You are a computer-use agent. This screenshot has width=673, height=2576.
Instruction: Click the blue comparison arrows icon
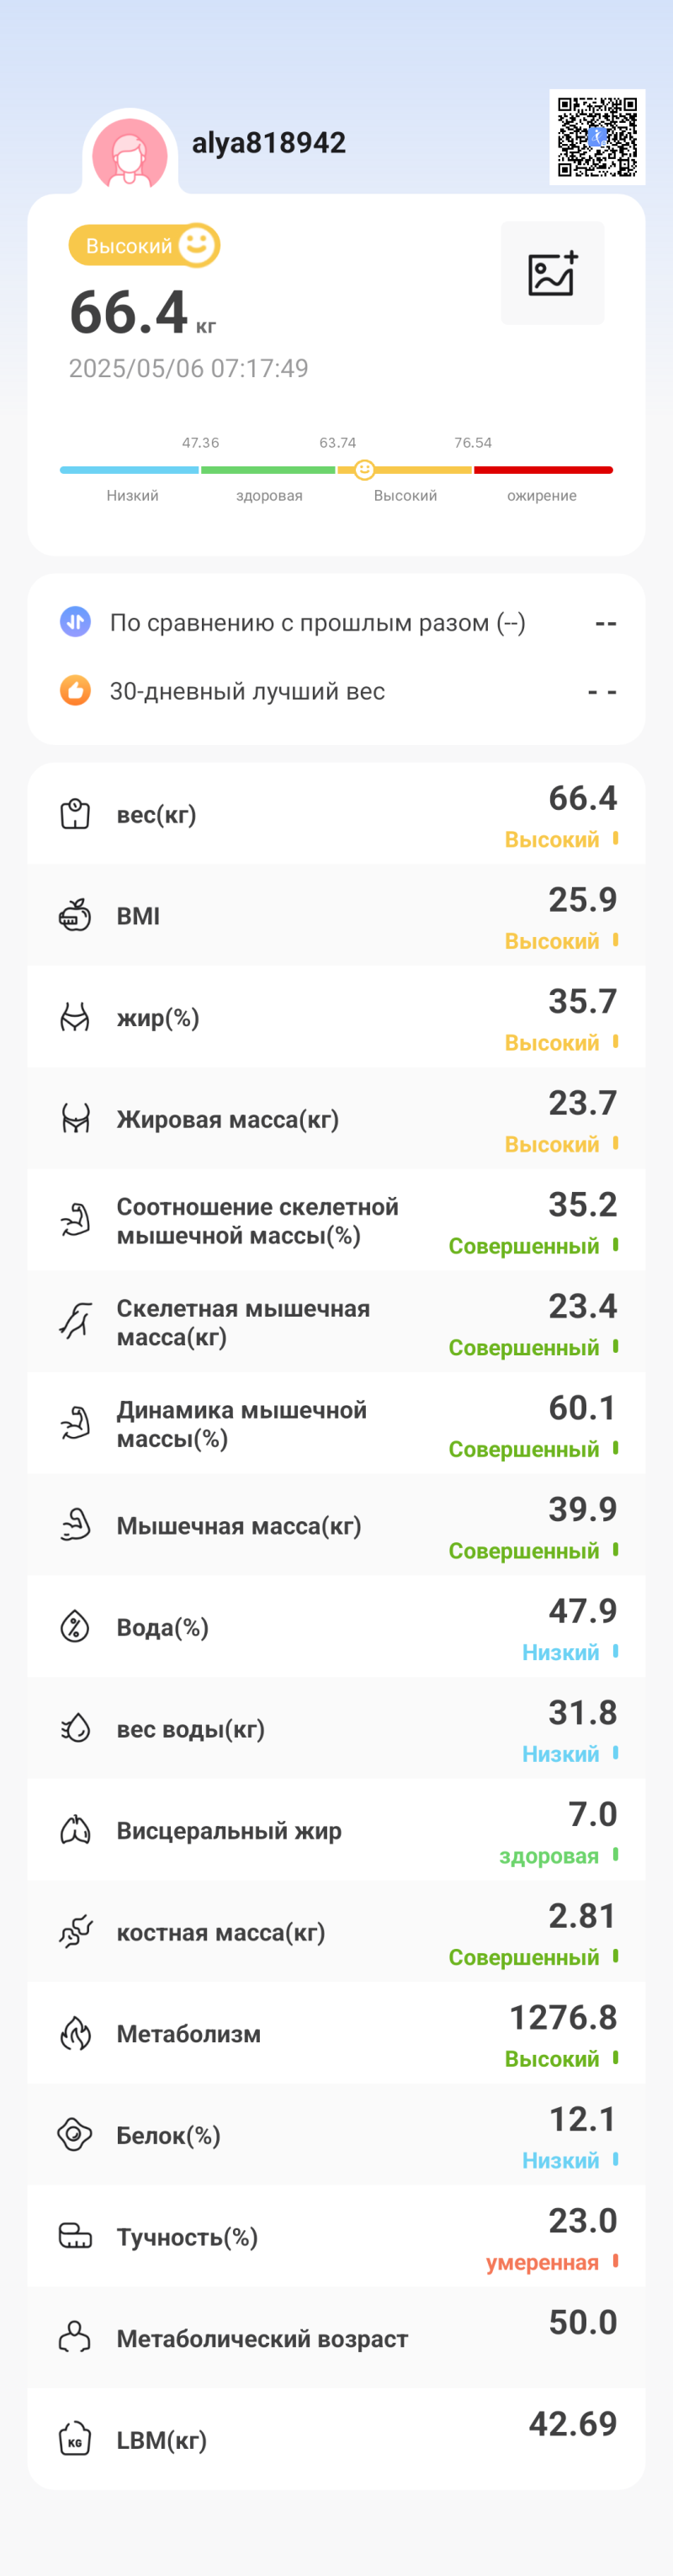pos(75,622)
